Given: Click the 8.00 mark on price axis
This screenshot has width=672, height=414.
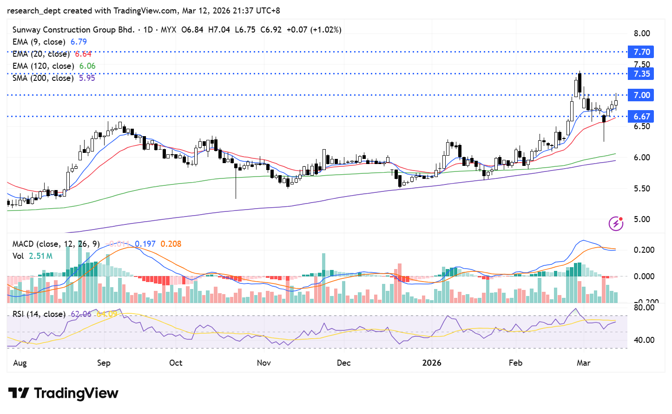Looking at the screenshot, I should 641,33.
